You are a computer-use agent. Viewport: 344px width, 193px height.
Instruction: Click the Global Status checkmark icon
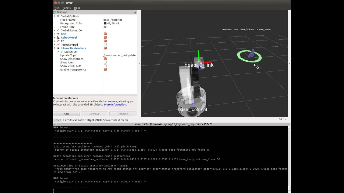(58, 30)
